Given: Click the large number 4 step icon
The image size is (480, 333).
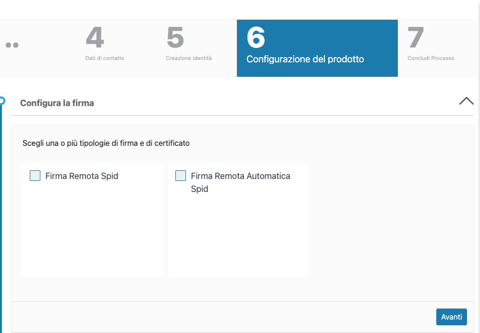Looking at the screenshot, I should 95,38.
